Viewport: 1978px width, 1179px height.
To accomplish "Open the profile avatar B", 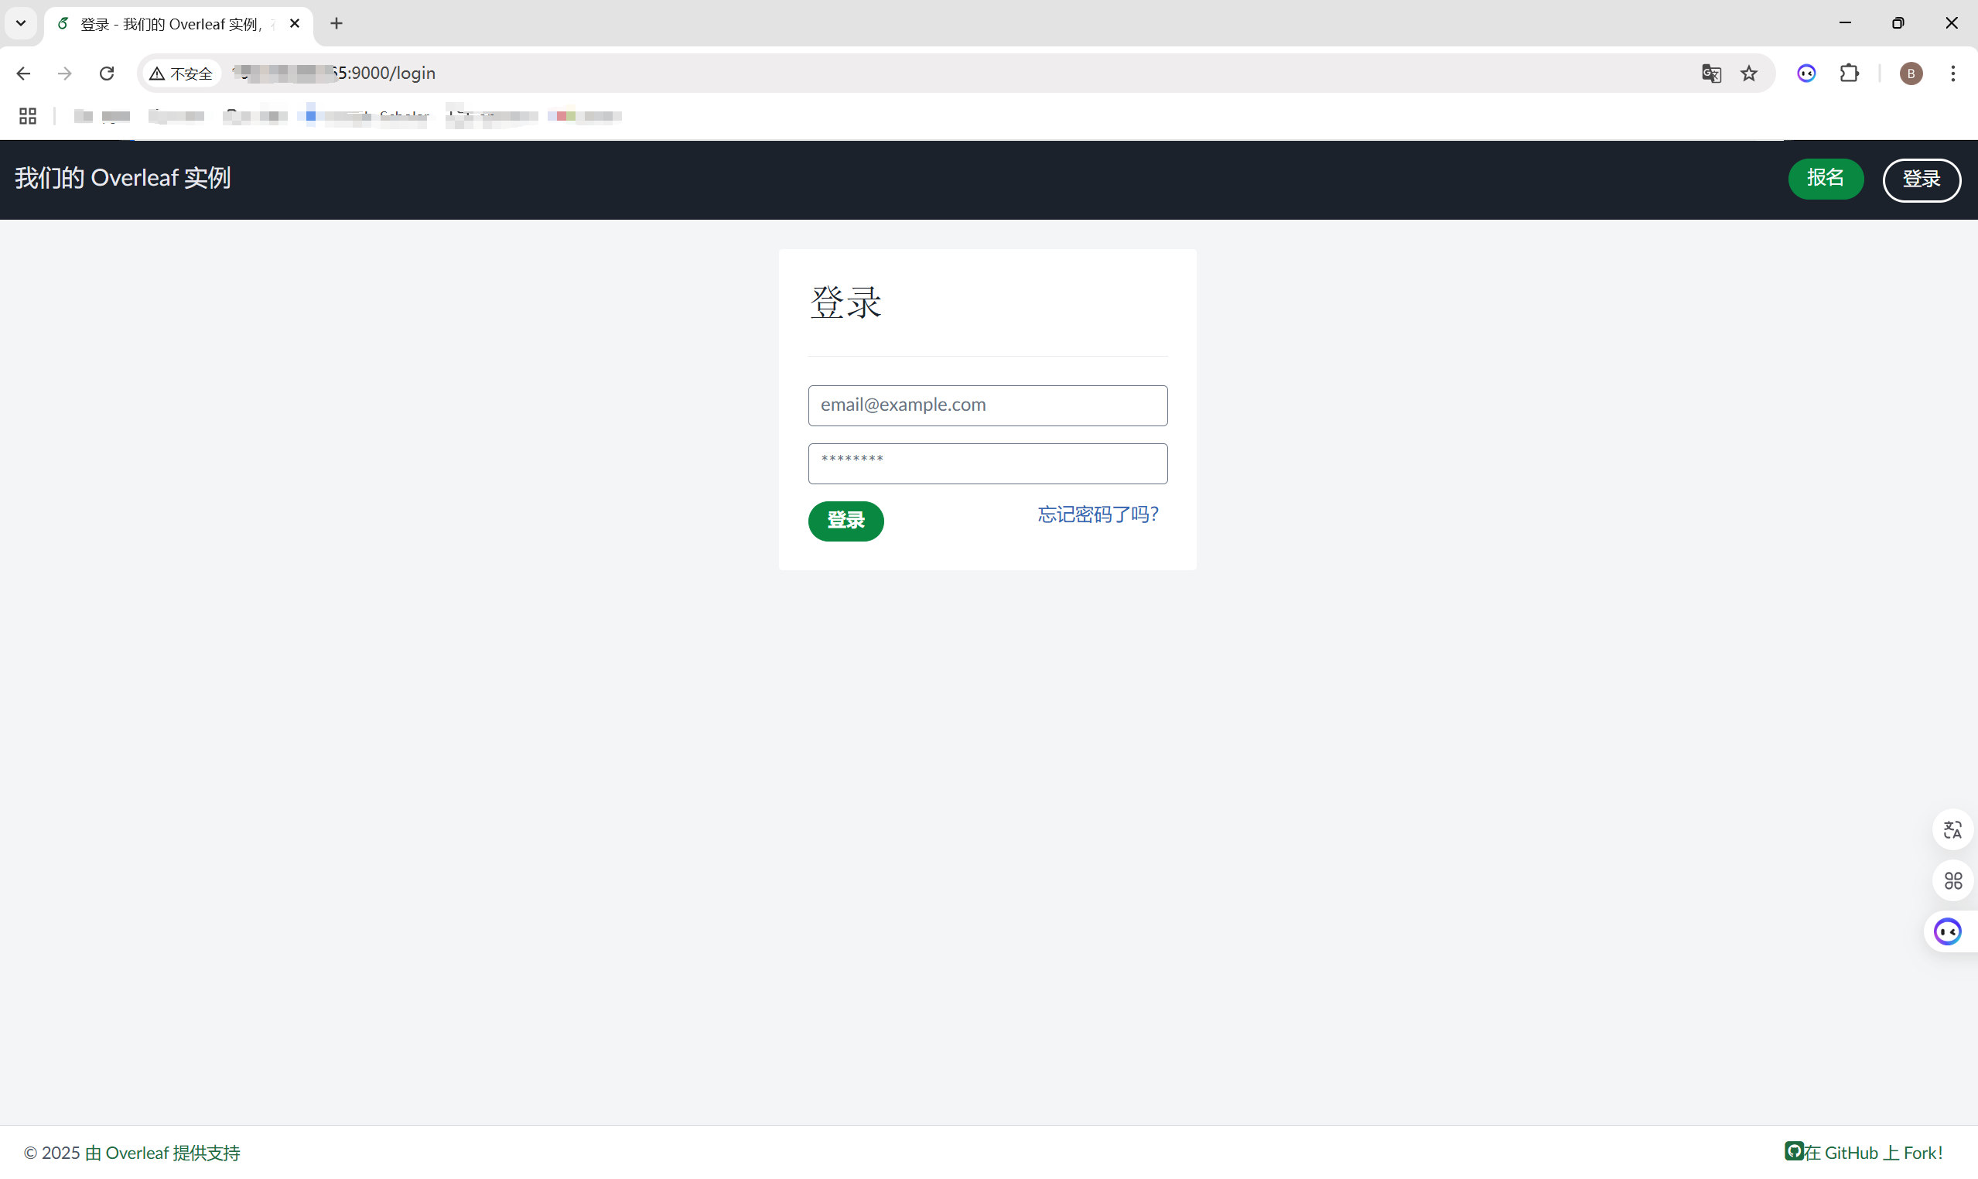I will coord(1911,73).
